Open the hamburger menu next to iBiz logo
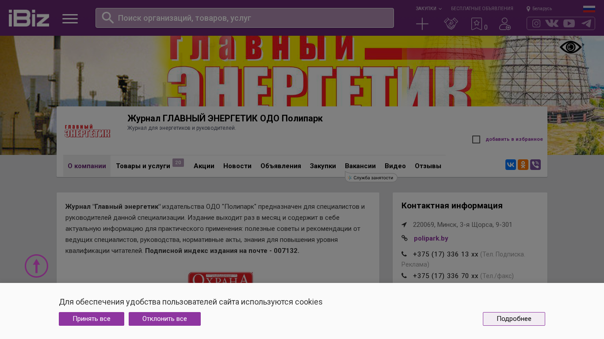Viewport: 604px width, 339px height. [70, 19]
